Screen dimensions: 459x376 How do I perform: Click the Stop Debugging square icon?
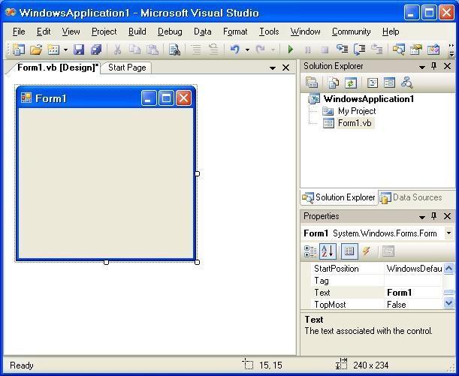325,50
